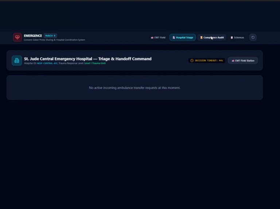Select the Schemas tab
This screenshot has width=280, height=209.
point(237,38)
